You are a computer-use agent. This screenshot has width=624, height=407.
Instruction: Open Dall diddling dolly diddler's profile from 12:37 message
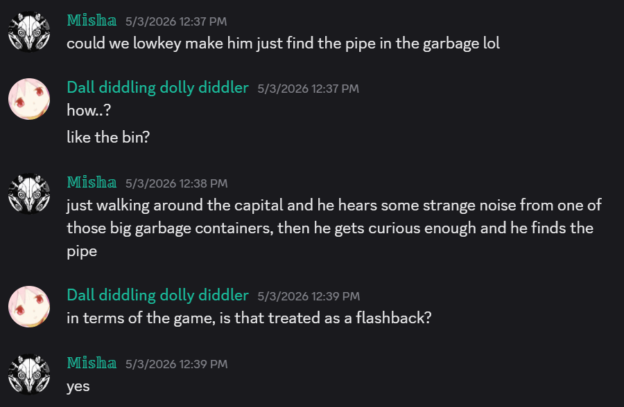click(x=157, y=88)
